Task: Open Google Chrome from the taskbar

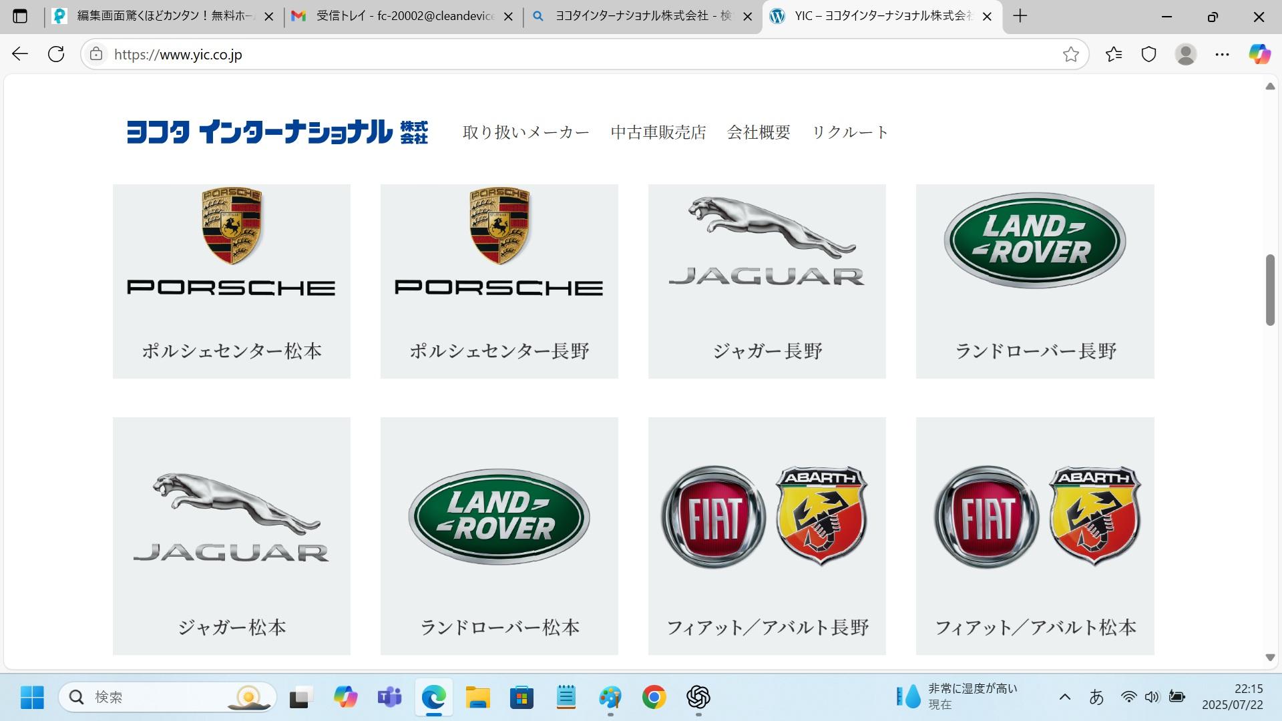Action: tap(654, 698)
